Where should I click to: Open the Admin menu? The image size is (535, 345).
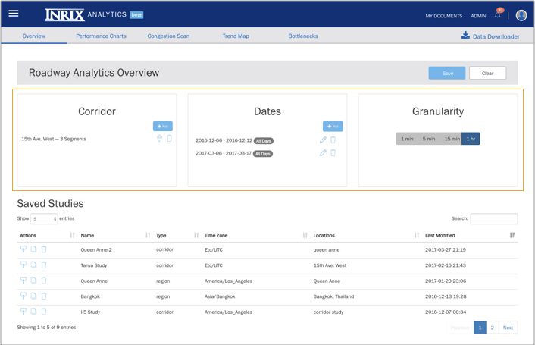click(478, 16)
